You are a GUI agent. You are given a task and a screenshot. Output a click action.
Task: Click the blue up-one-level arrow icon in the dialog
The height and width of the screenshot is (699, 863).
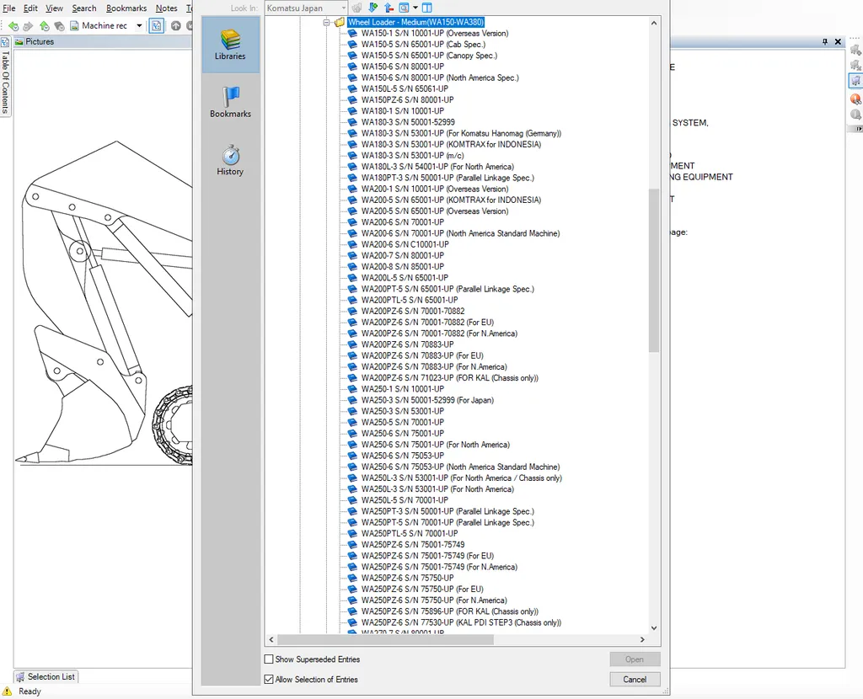tap(389, 8)
